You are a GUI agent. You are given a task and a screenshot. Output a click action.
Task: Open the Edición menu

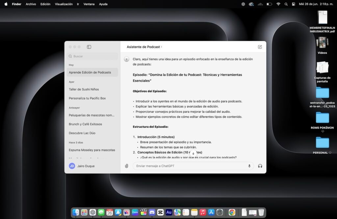point(45,4)
